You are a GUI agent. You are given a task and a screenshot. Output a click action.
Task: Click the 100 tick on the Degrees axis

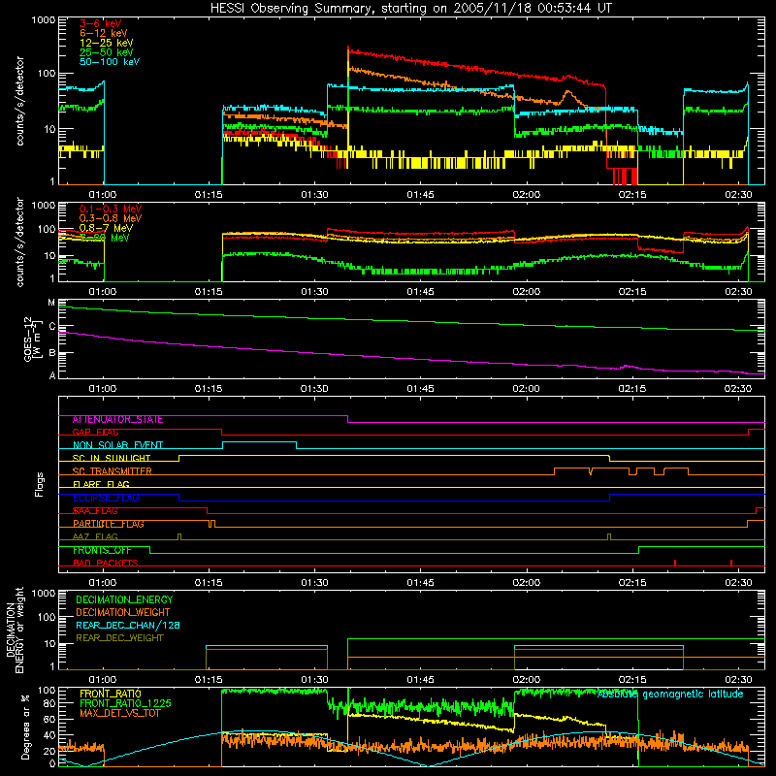(x=47, y=691)
